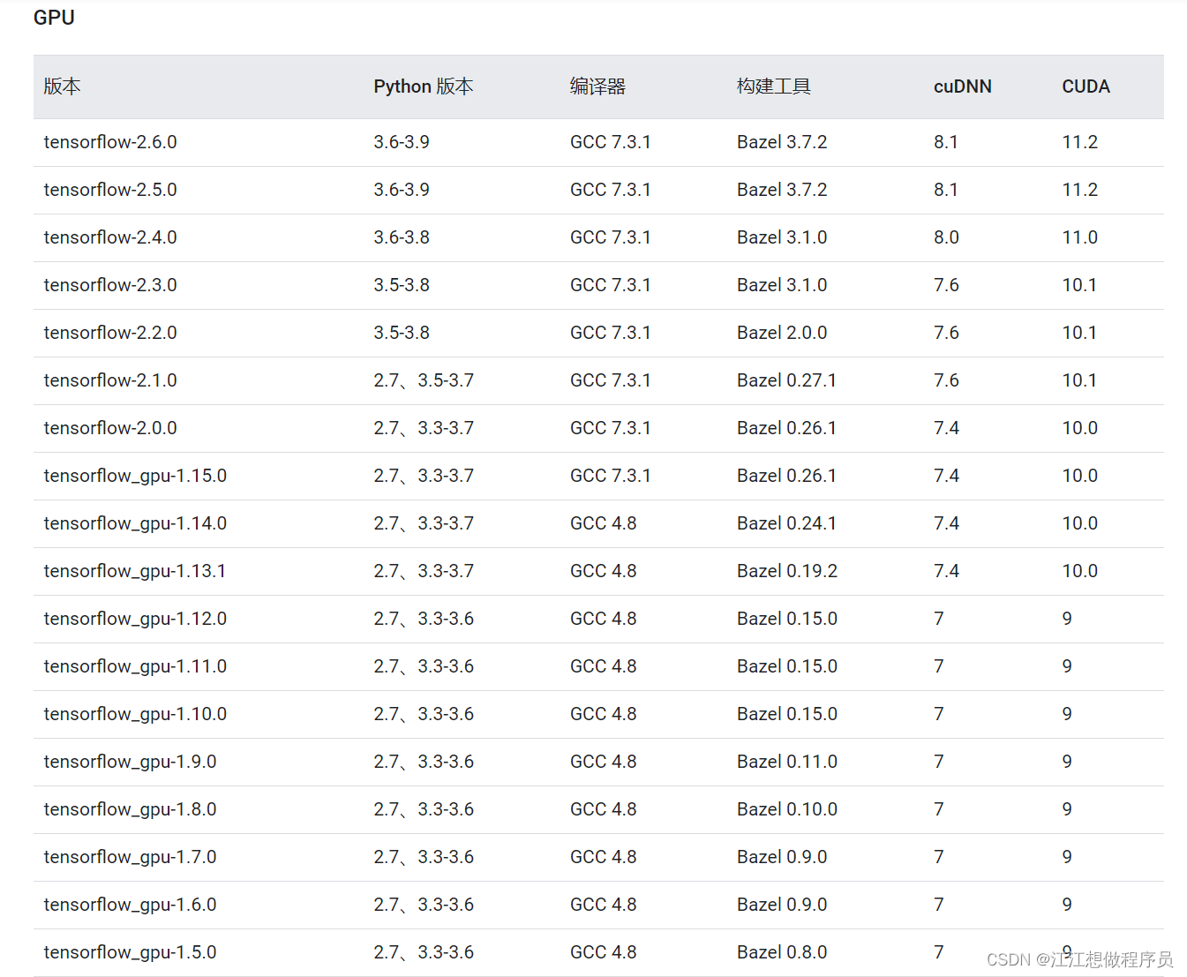Screen dimensions: 1187x977
Task: Select the tensorflow_gpu-1.7.0 cell
Action: click(x=130, y=857)
